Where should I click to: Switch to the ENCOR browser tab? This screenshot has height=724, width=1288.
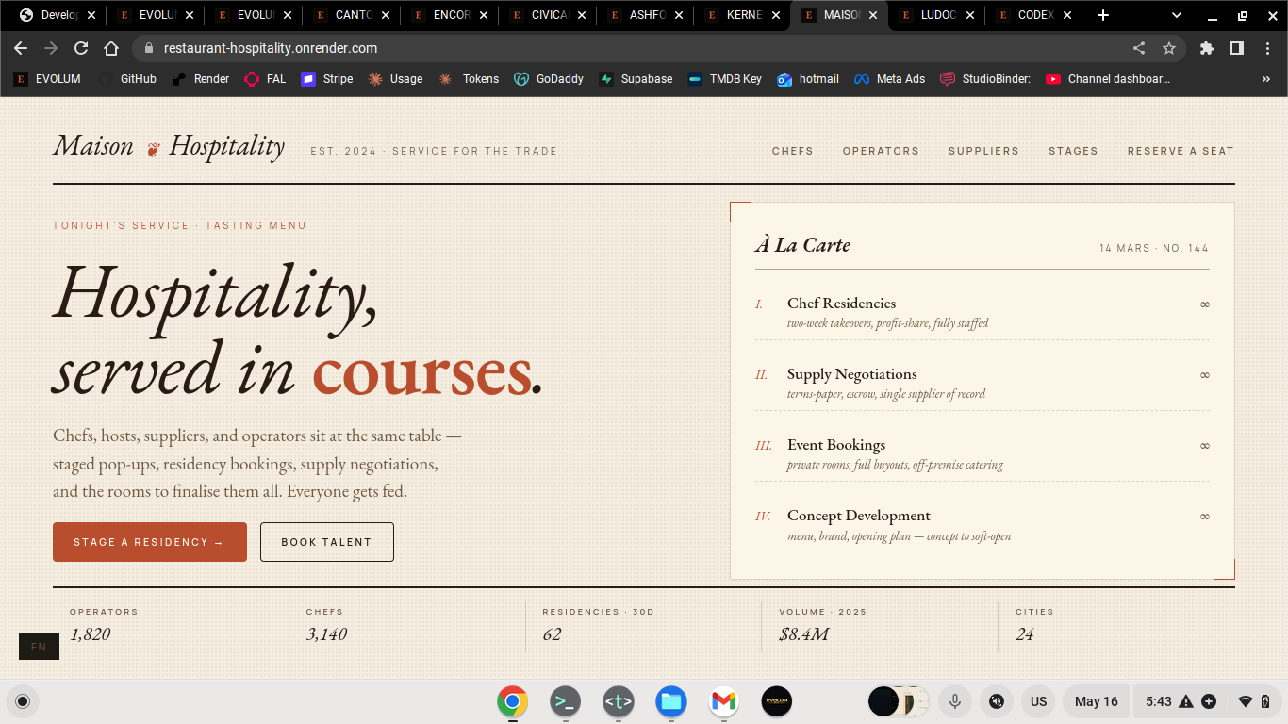point(443,15)
